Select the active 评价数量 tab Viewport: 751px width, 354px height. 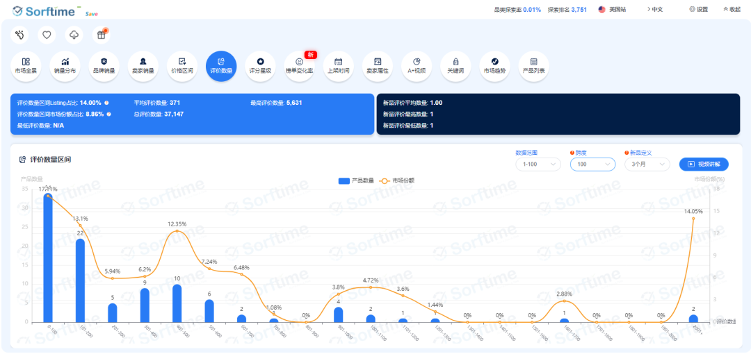(221, 66)
